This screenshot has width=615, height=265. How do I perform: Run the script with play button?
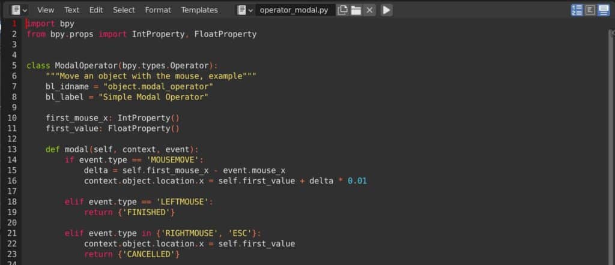click(386, 10)
